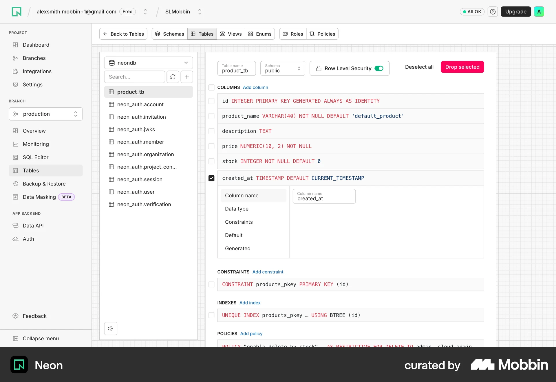Click the refresh tables icon
556x382 pixels.
pyautogui.click(x=173, y=77)
